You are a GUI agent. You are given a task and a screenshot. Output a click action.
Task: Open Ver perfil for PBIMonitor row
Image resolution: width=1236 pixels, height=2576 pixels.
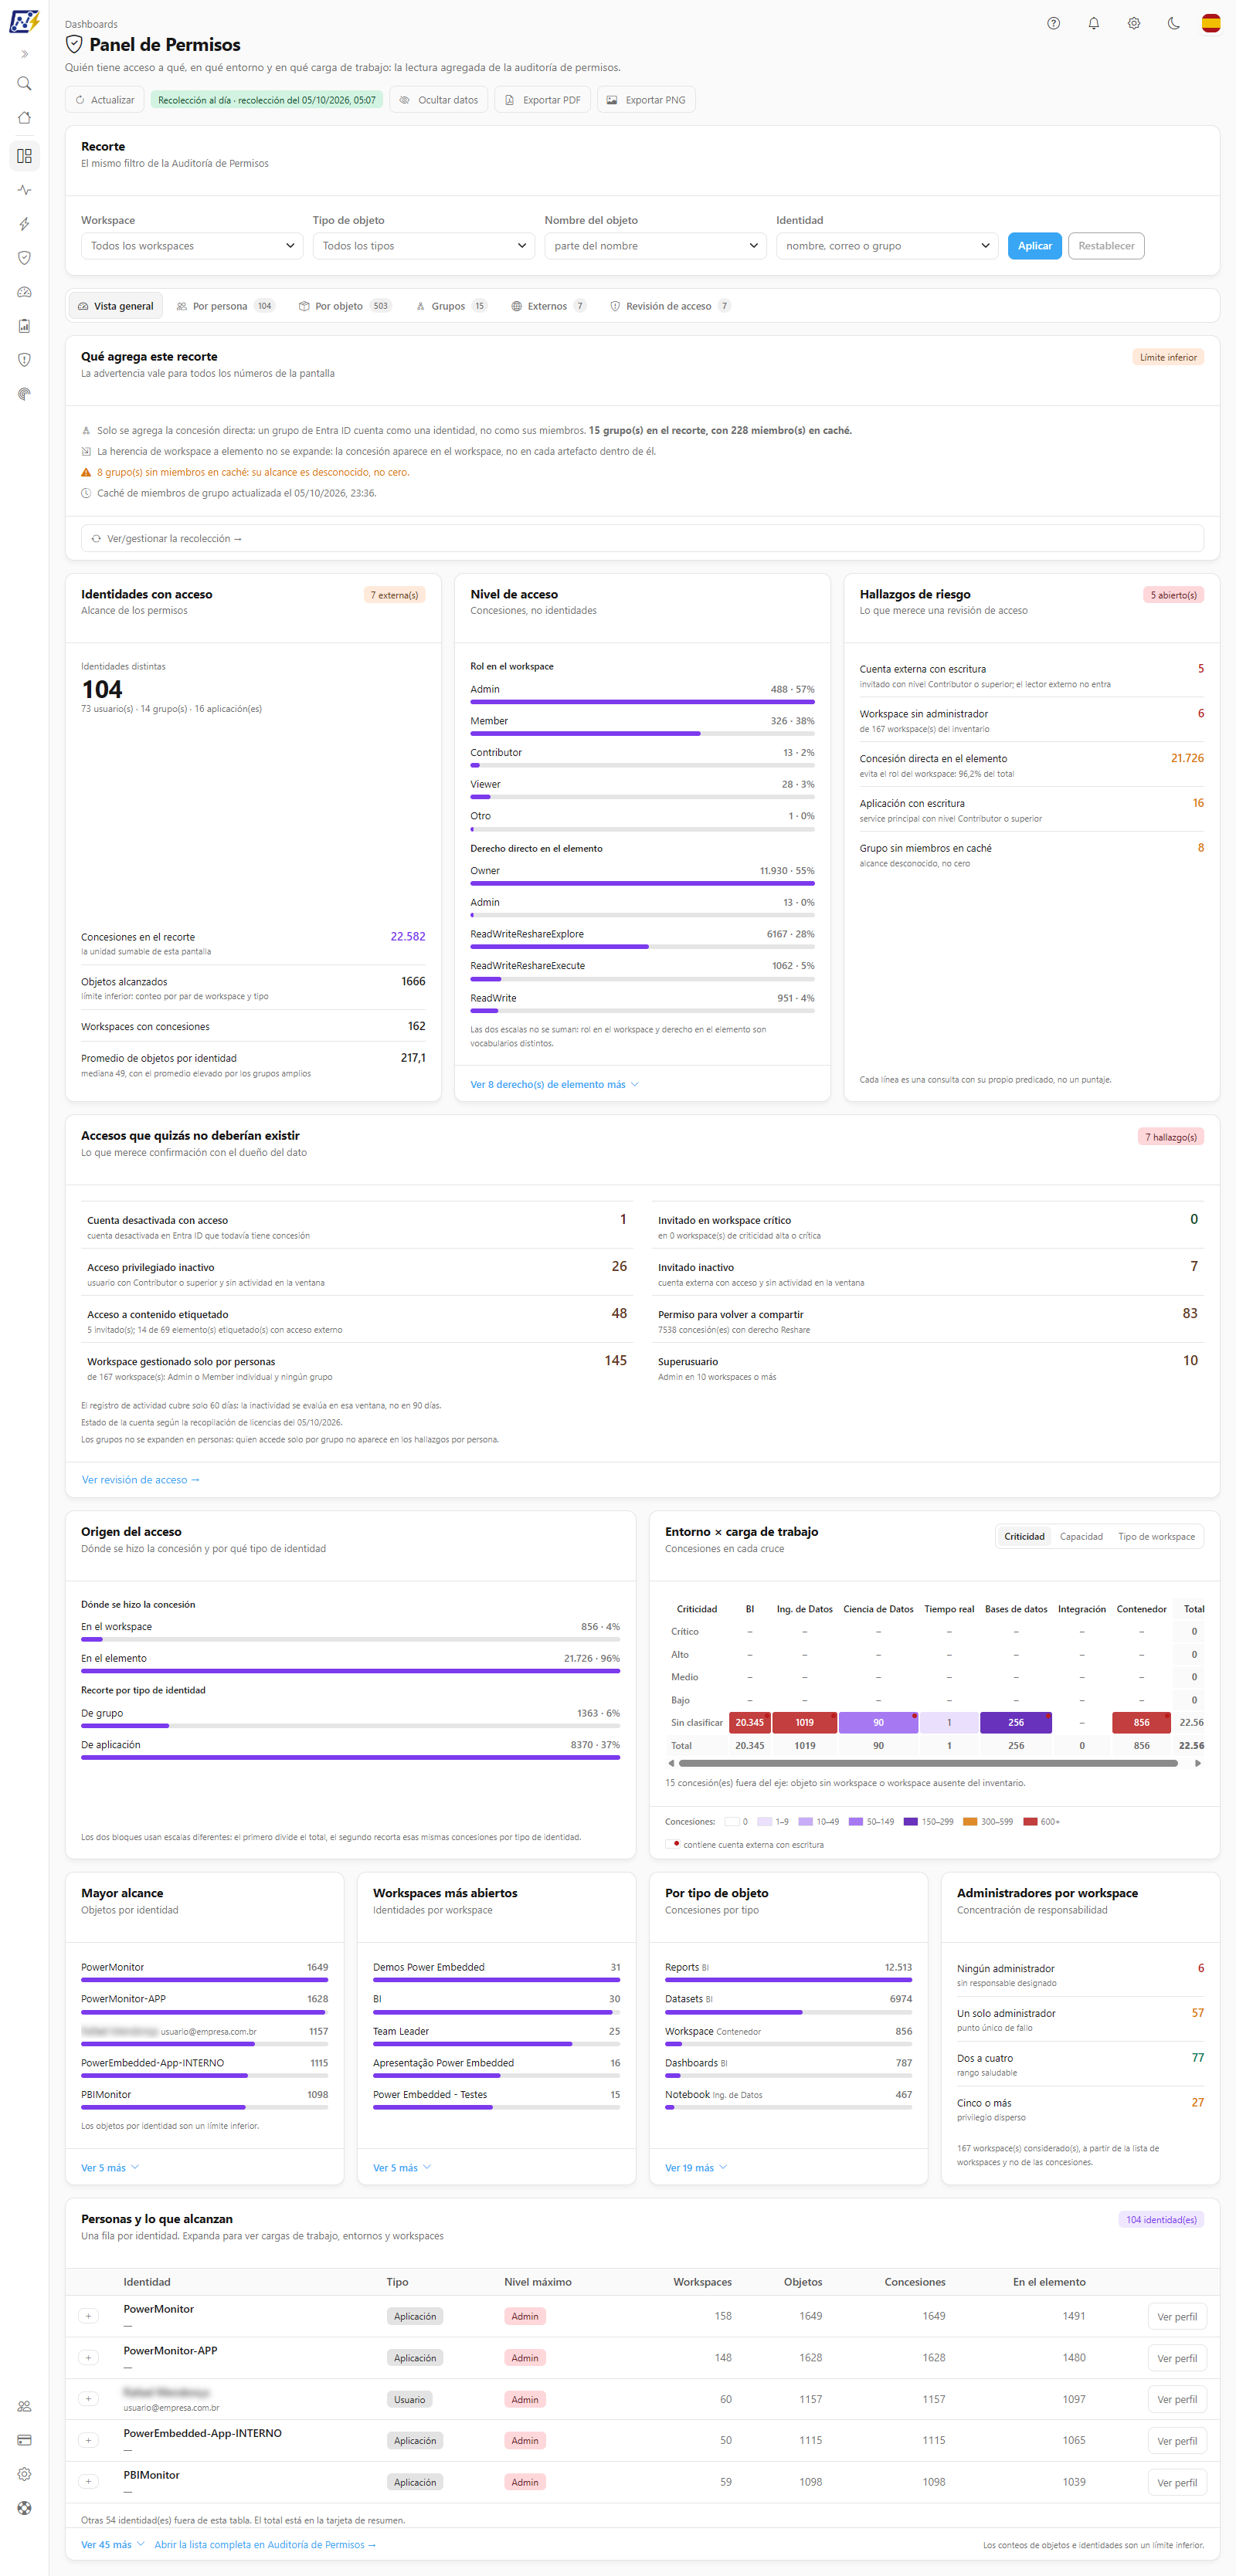1177,2482
